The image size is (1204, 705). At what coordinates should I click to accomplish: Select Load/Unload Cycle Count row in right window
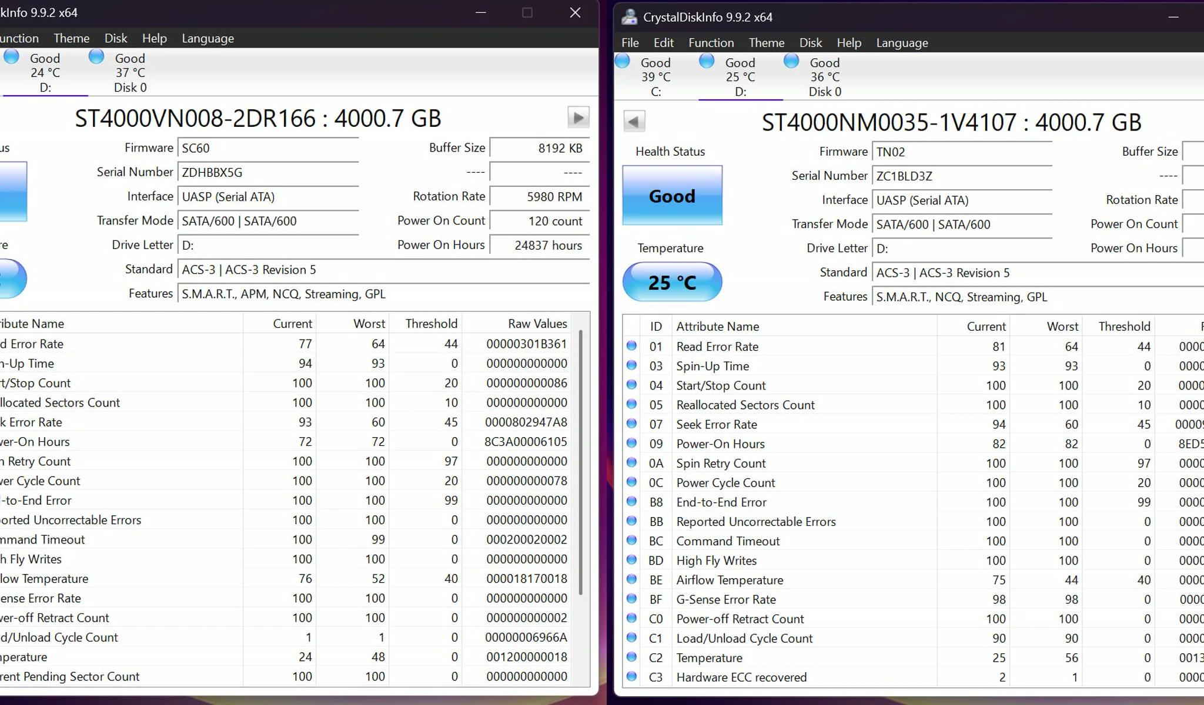coord(913,638)
